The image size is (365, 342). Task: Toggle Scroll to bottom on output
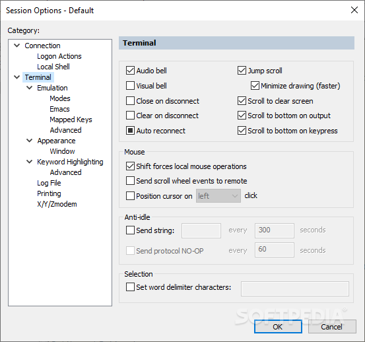tap(242, 116)
